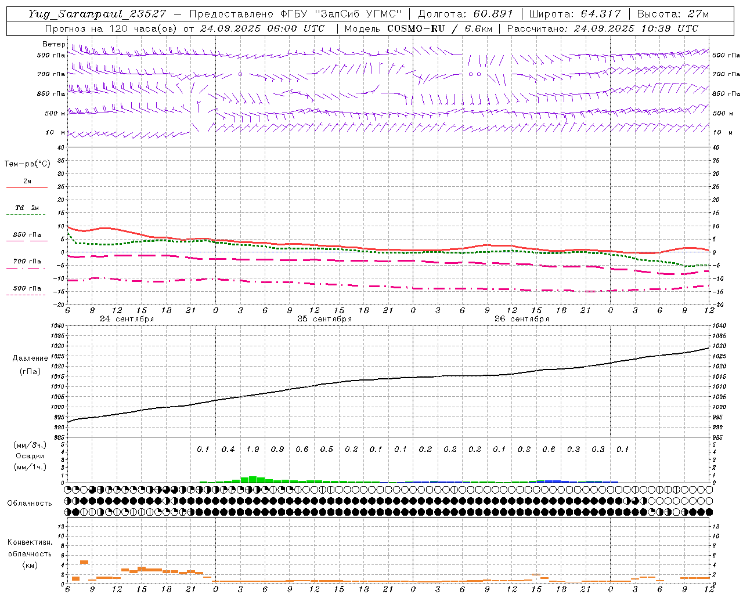Click the precipitation value "1.9"
This screenshot has height=594, width=743.
(x=253, y=449)
